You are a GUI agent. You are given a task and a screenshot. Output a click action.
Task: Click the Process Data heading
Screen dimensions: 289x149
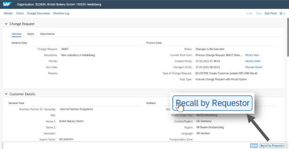point(154,43)
